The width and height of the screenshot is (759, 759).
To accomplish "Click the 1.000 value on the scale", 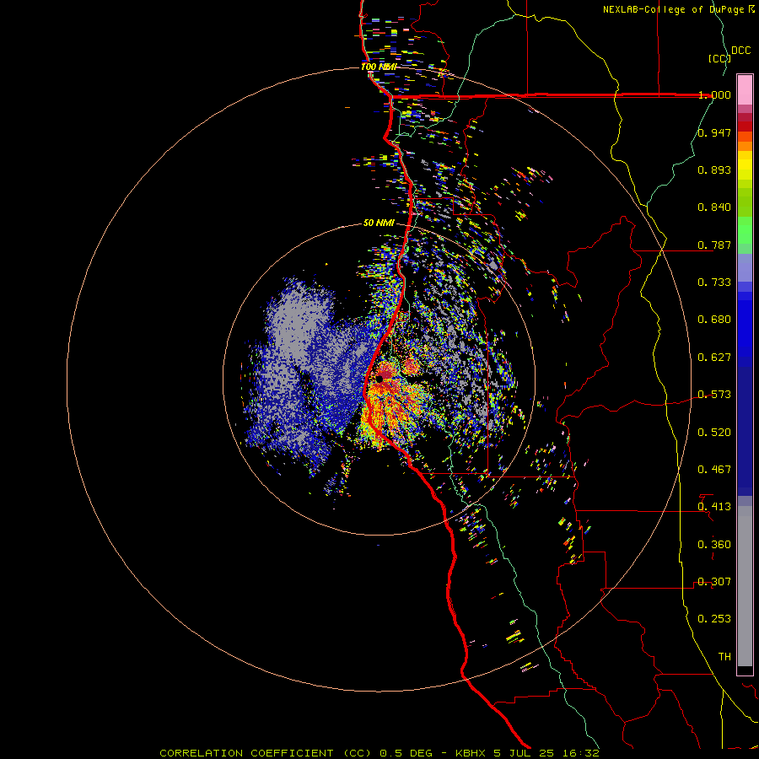I will click(714, 94).
